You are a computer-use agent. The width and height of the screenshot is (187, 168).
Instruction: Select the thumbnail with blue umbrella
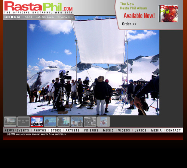(77, 122)
